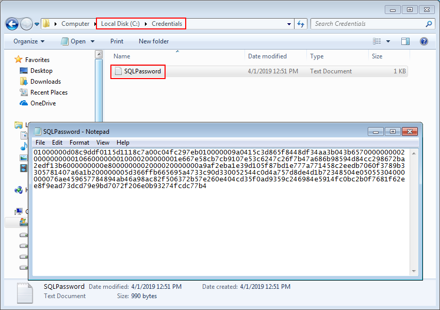The height and width of the screenshot is (310, 440).
Task: Click the search magnifier icon
Action: [x=429, y=23]
